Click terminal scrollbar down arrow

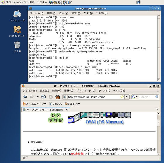(159, 80)
